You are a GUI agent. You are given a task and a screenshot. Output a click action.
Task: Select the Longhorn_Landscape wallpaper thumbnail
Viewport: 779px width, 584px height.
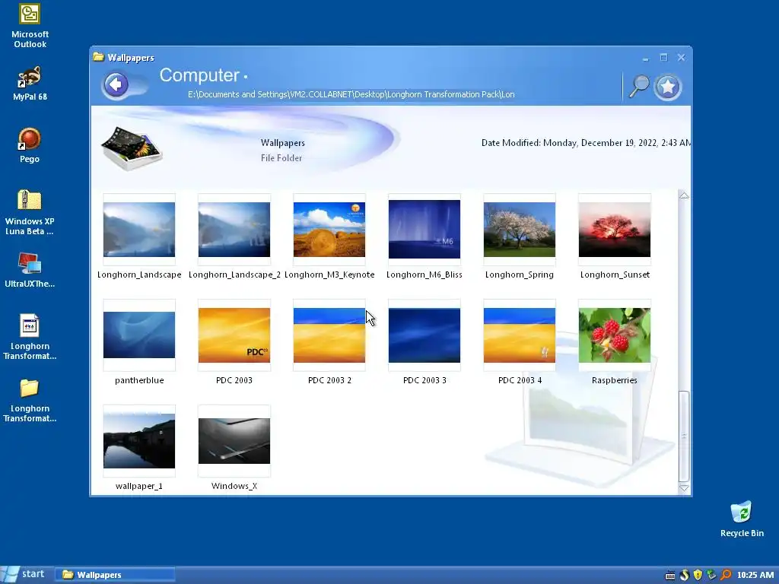[139, 230]
